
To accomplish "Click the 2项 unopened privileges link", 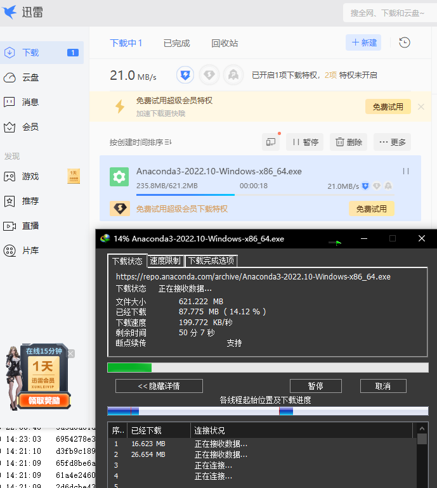I will 331,75.
